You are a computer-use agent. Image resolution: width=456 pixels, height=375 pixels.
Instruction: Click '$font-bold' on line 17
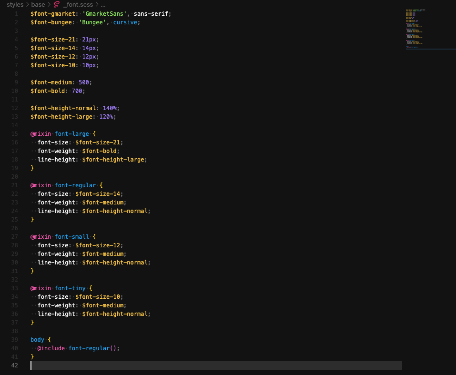(100, 151)
